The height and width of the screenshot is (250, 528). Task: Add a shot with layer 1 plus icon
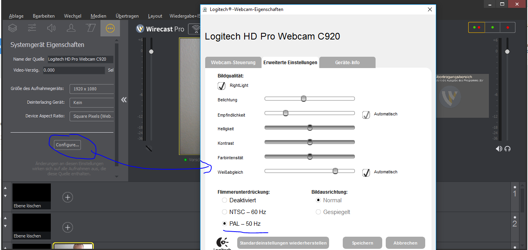point(68,197)
